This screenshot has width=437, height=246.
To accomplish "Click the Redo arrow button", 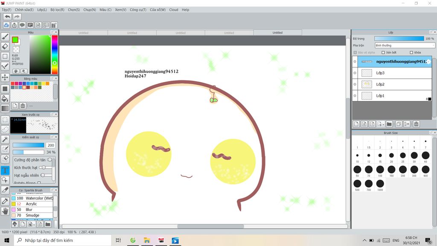I will [x=17, y=17].
